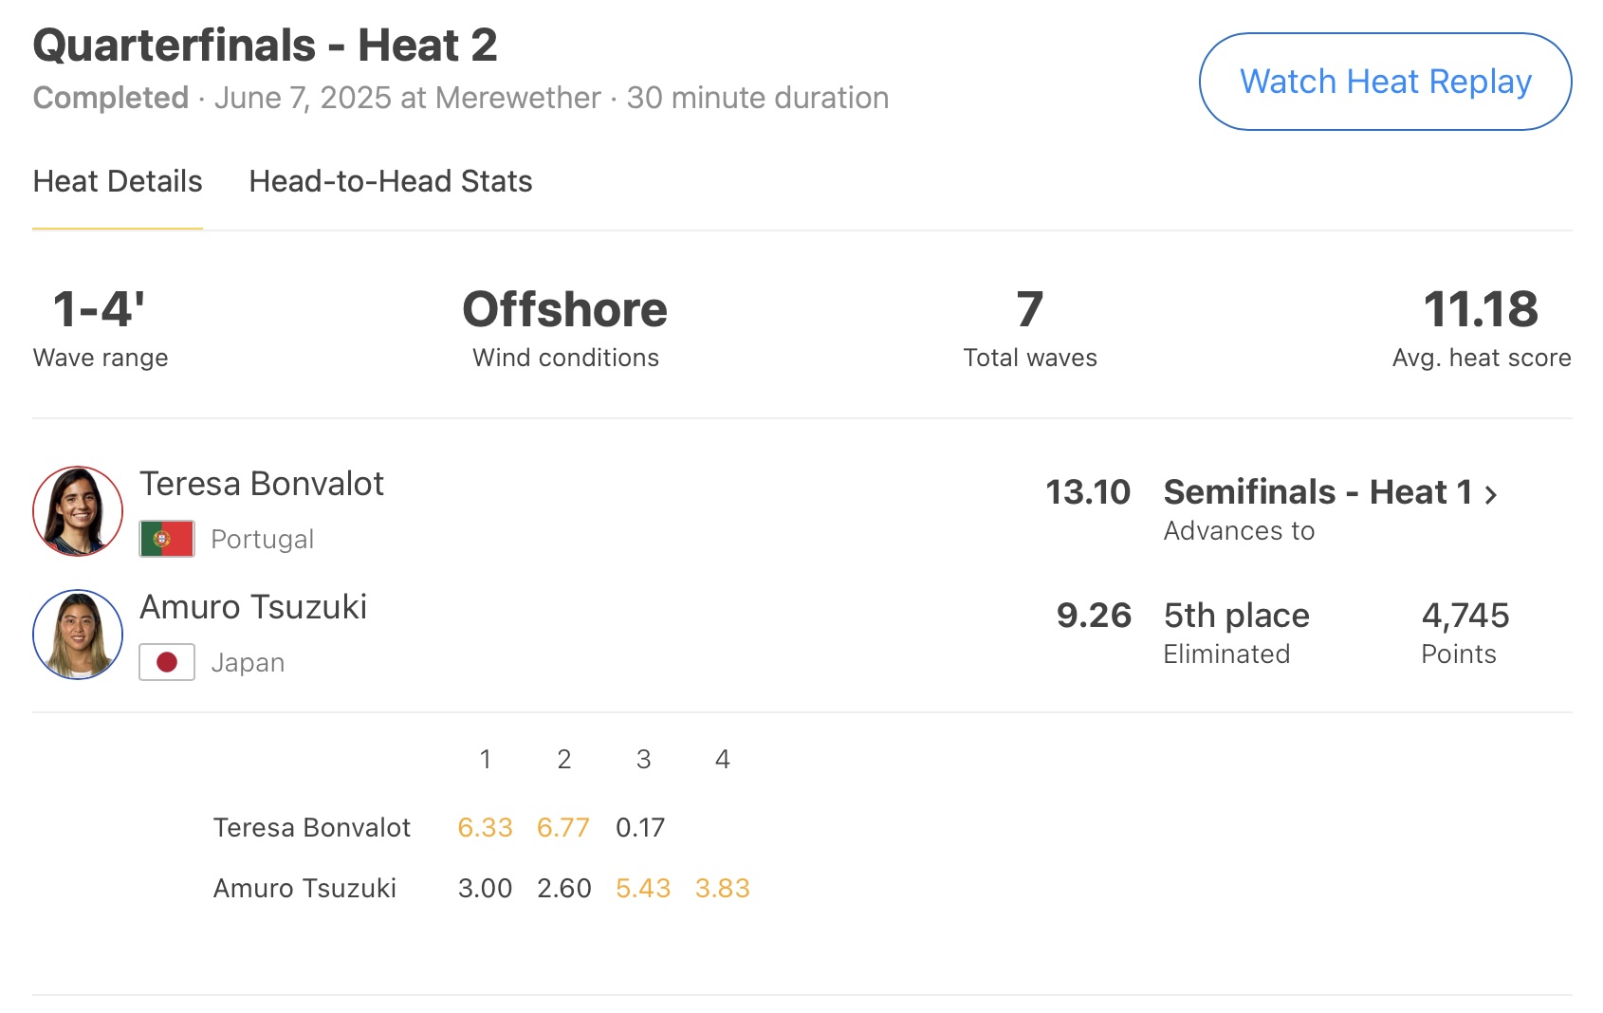
Task: Click Bonvalot's 13.10 heat total
Action: point(1088,492)
